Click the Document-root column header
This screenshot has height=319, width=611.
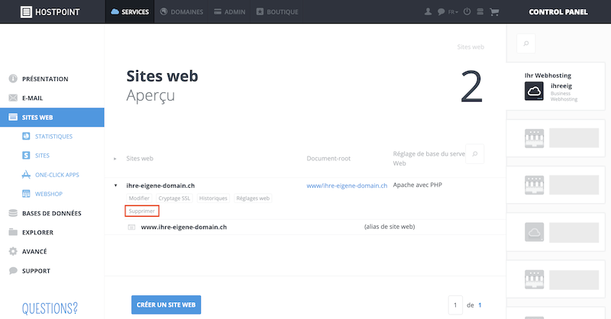[328, 159]
